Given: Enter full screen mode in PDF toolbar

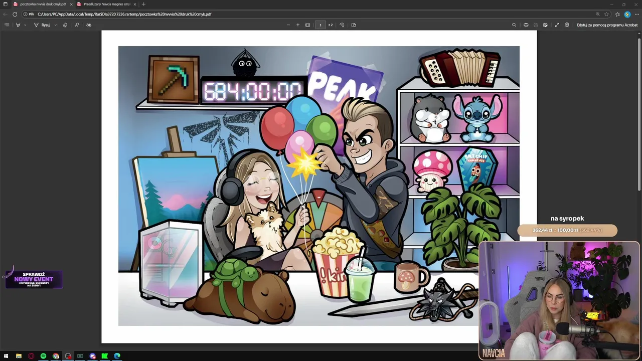Looking at the screenshot, I should click(557, 25).
